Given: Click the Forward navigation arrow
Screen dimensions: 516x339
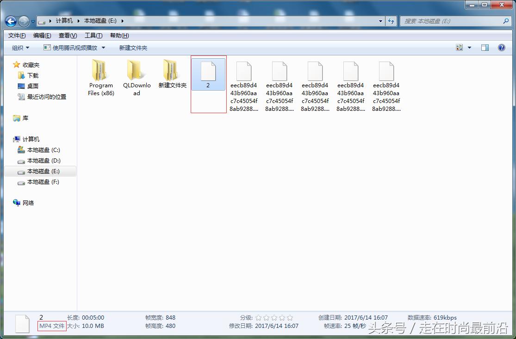Looking at the screenshot, I should pyautogui.click(x=24, y=21).
